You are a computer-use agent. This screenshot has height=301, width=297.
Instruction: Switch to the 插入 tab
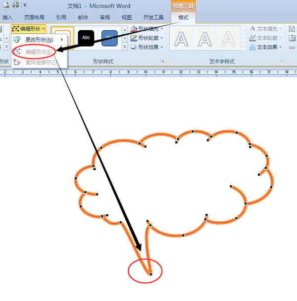(7, 17)
